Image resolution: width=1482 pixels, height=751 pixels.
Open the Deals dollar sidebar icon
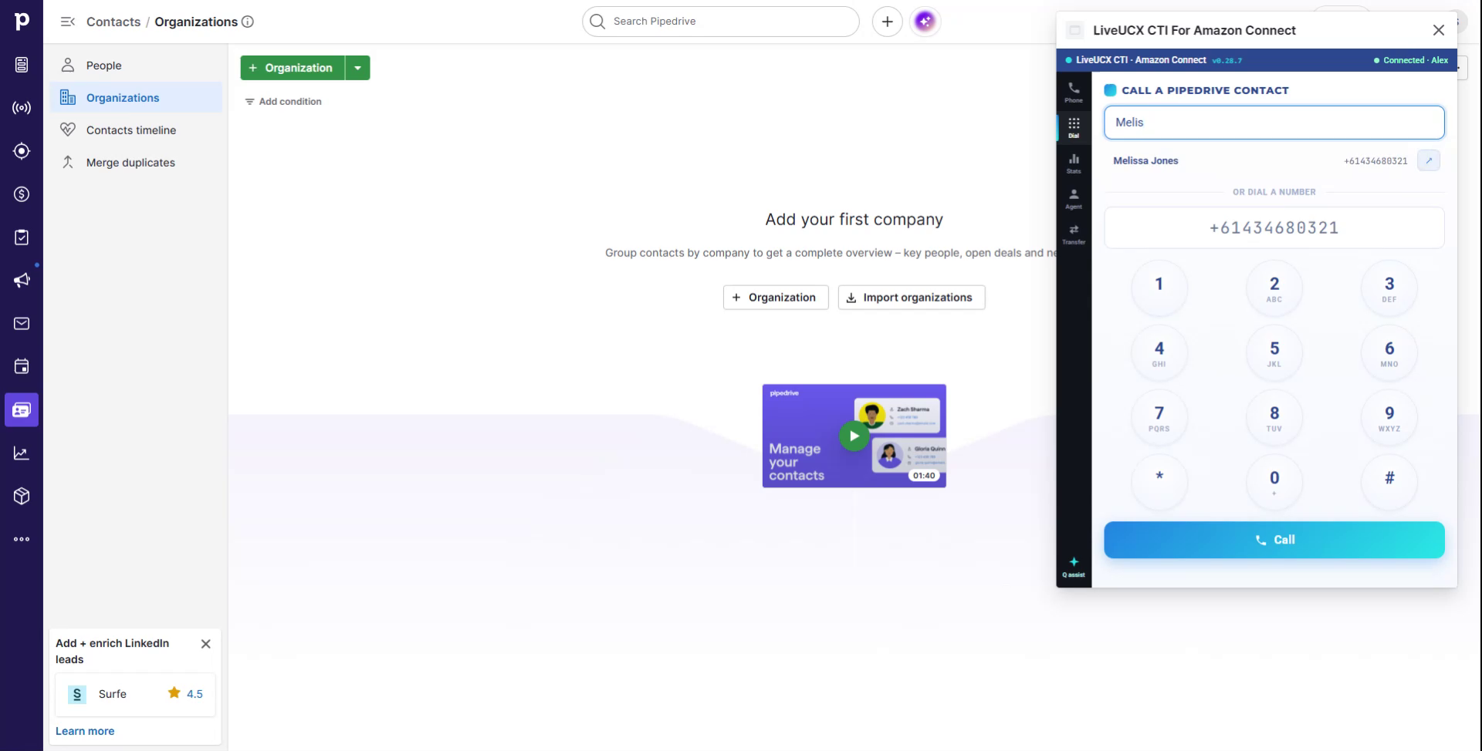(x=22, y=194)
